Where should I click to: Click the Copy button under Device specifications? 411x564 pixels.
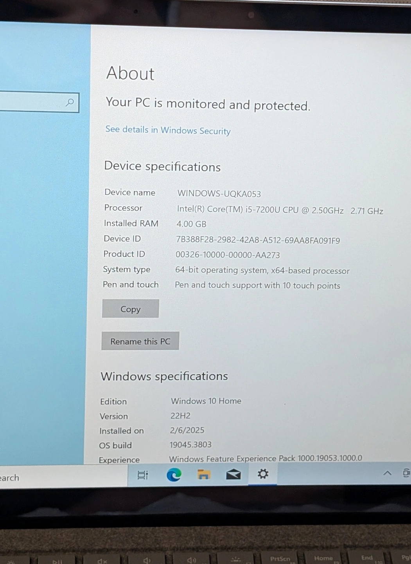click(131, 309)
